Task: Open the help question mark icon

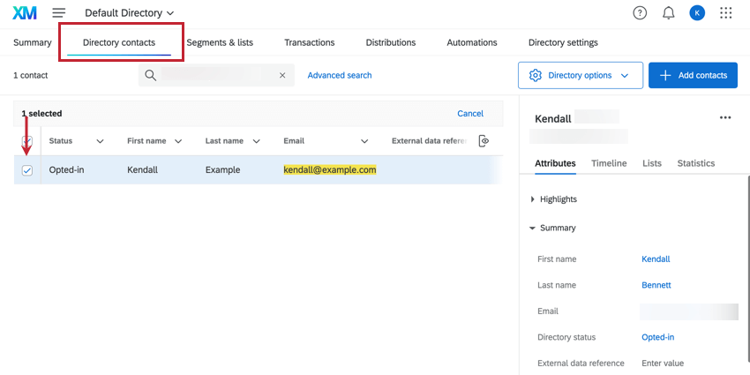Action: click(640, 12)
